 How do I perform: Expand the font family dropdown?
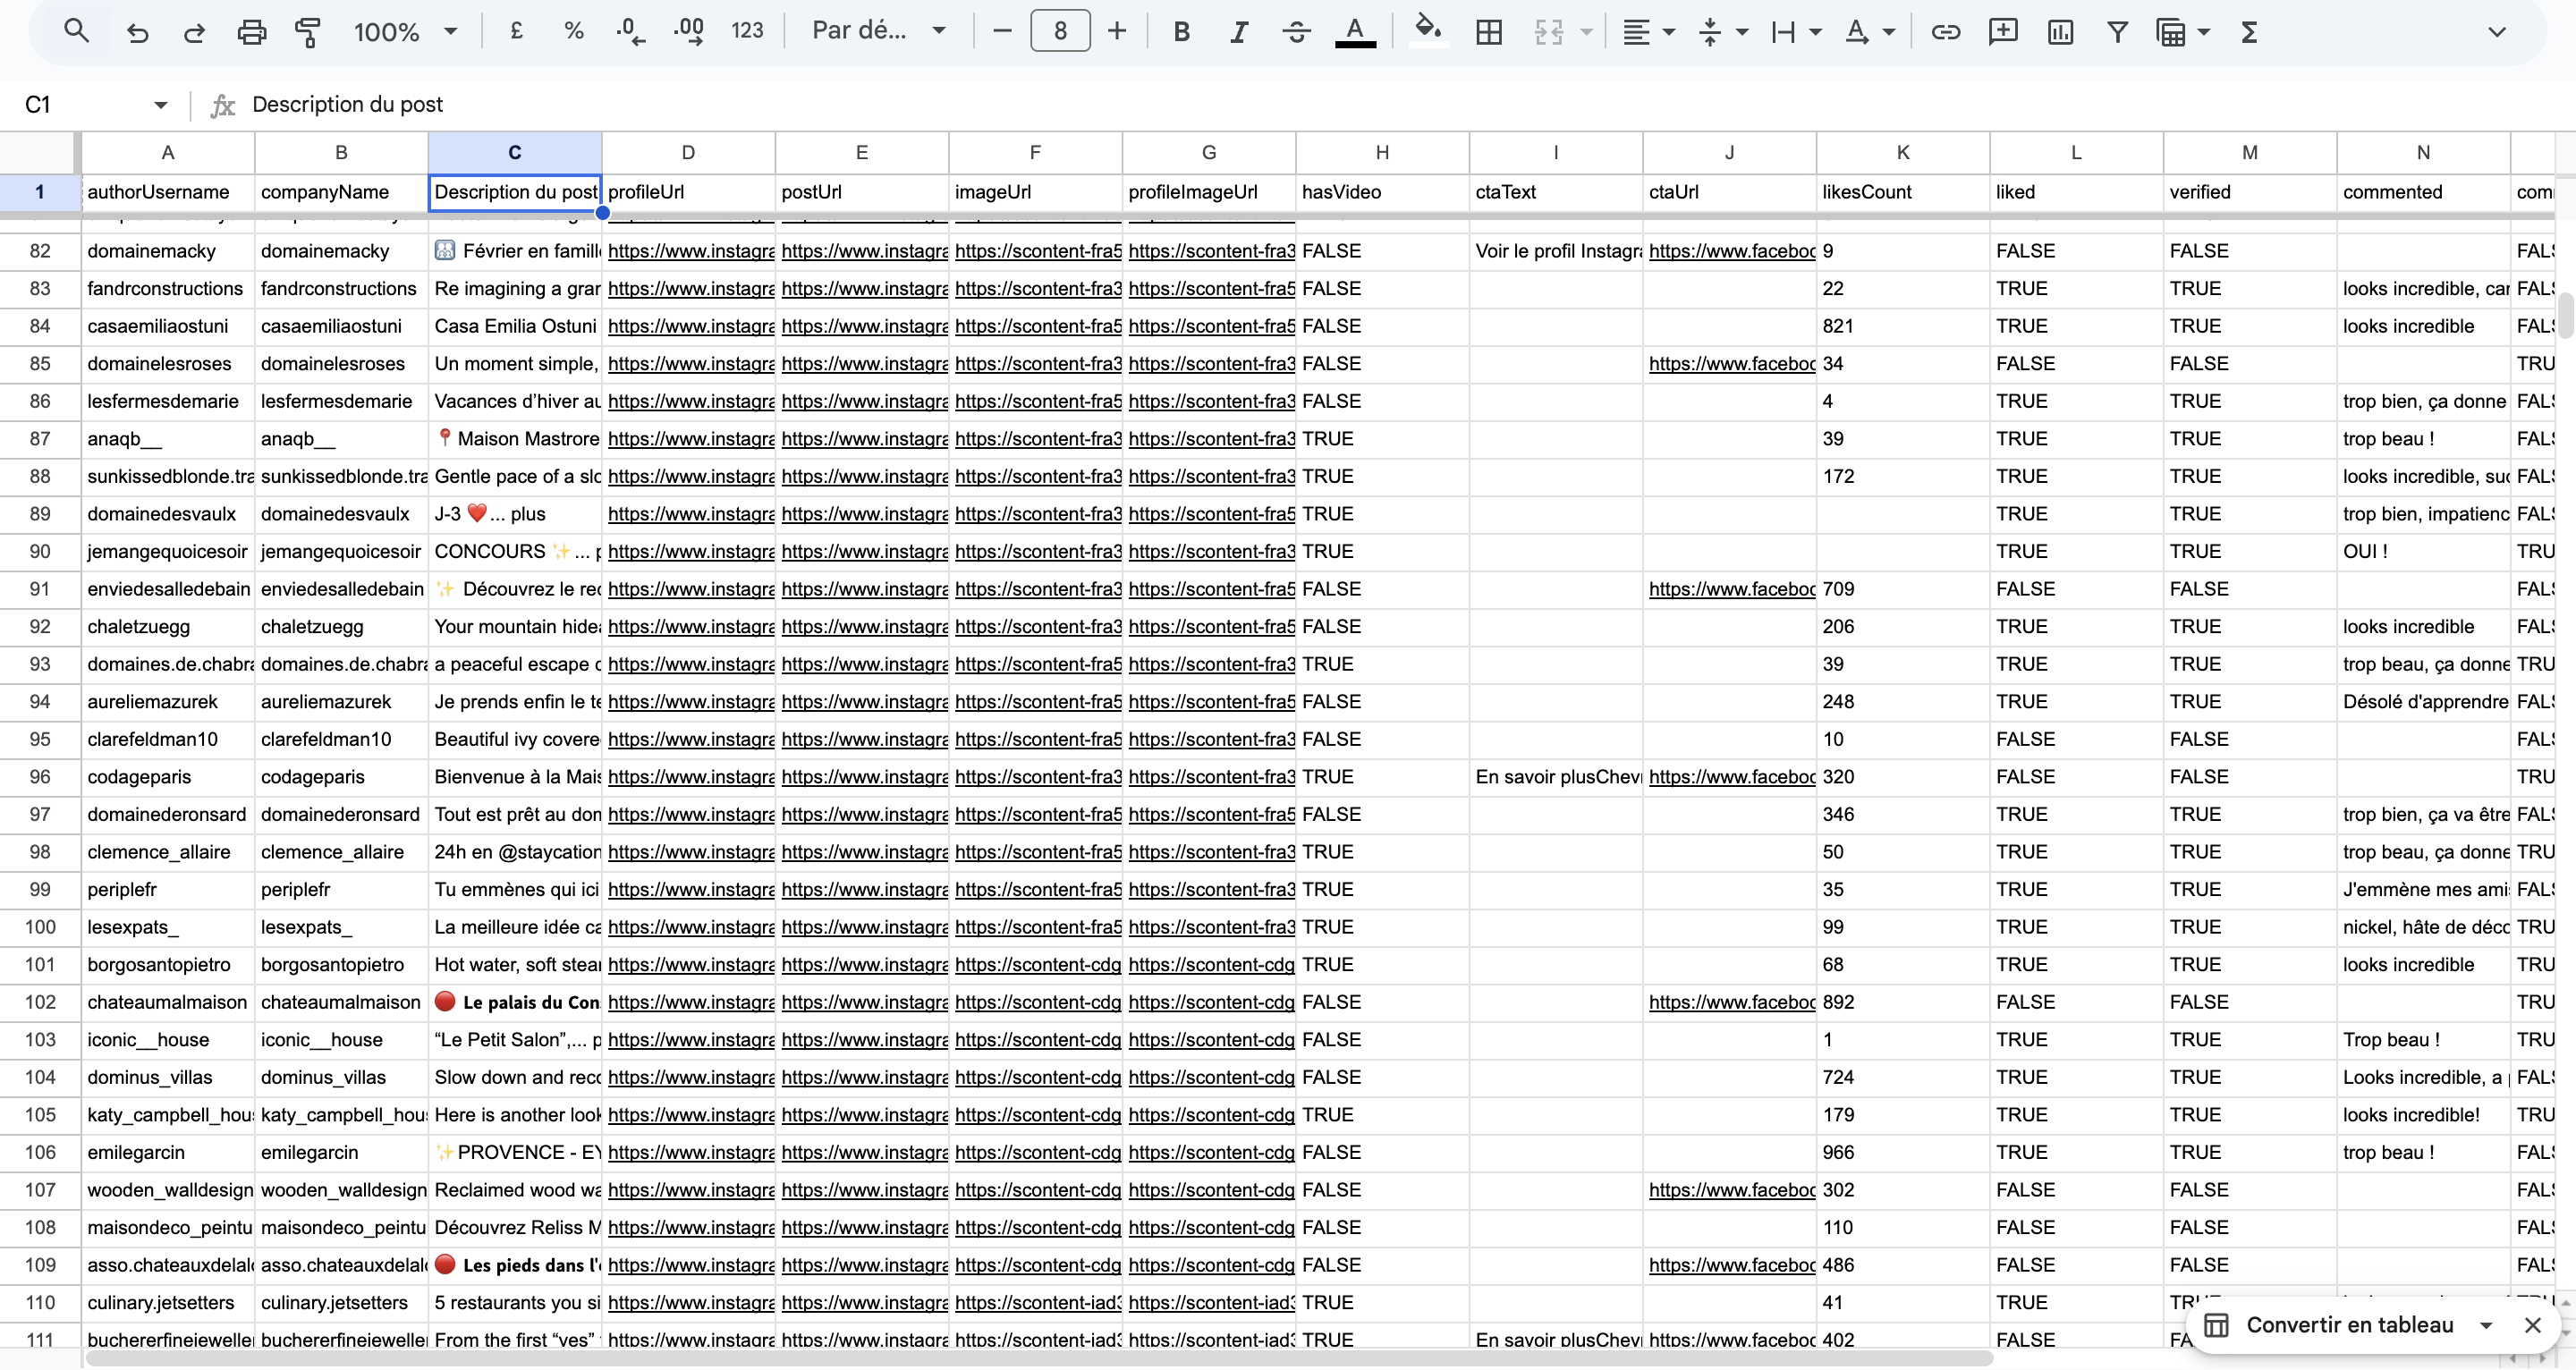(x=878, y=31)
